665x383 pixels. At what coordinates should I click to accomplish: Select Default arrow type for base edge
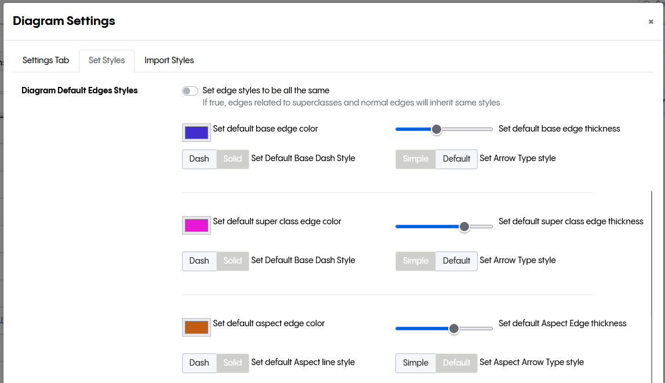tap(456, 159)
